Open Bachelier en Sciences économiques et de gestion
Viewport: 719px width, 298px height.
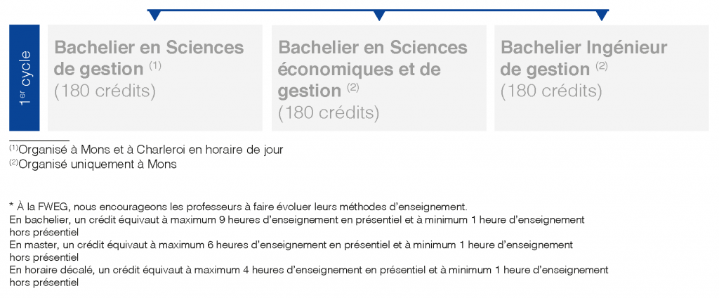point(378,77)
